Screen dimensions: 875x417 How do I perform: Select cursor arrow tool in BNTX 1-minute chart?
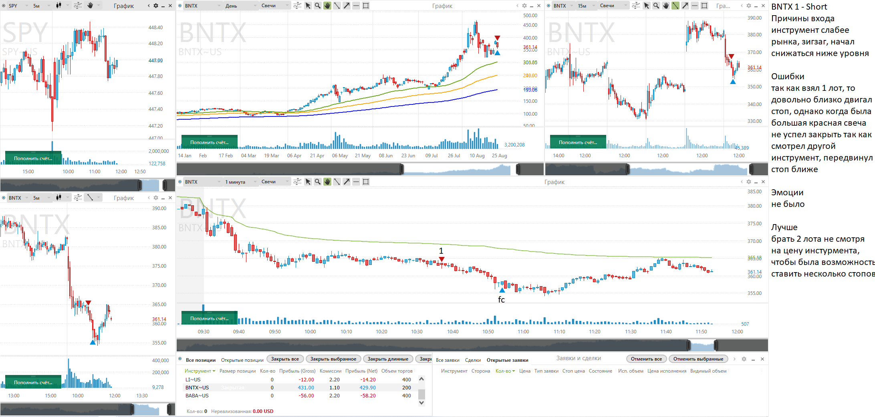[x=308, y=182]
